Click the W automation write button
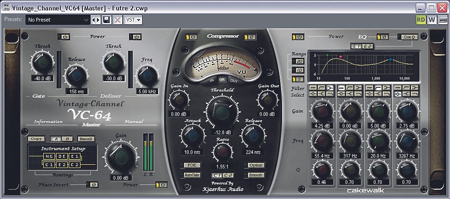 pos(432,20)
